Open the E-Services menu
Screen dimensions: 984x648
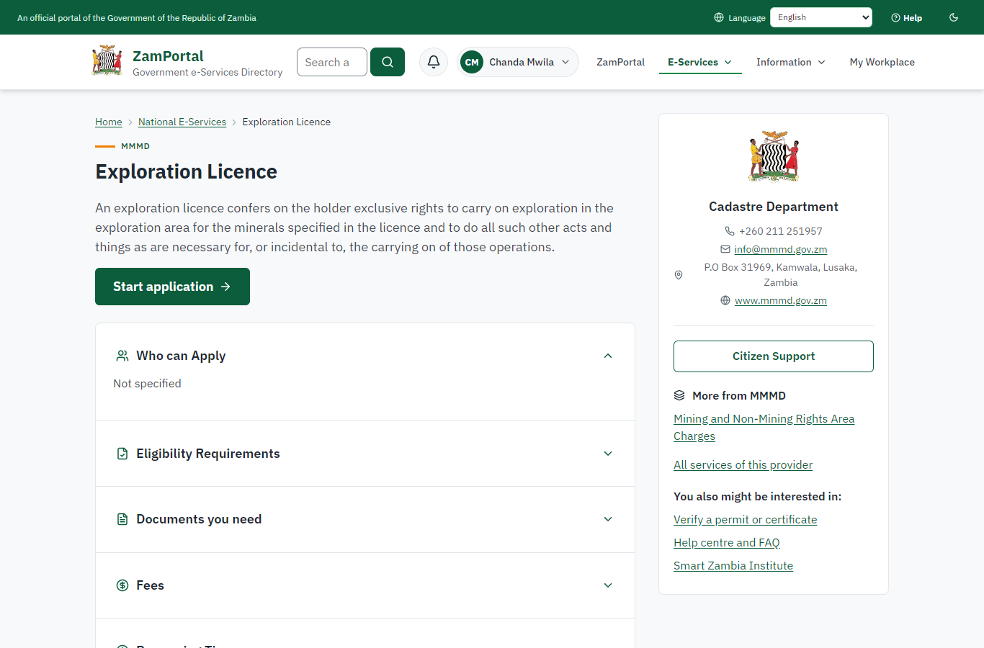(700, 62)
